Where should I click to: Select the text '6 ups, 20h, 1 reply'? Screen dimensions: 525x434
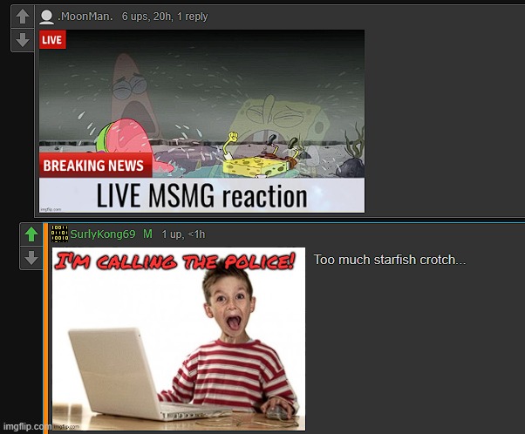pyautogui.click(x=165, y=17)
